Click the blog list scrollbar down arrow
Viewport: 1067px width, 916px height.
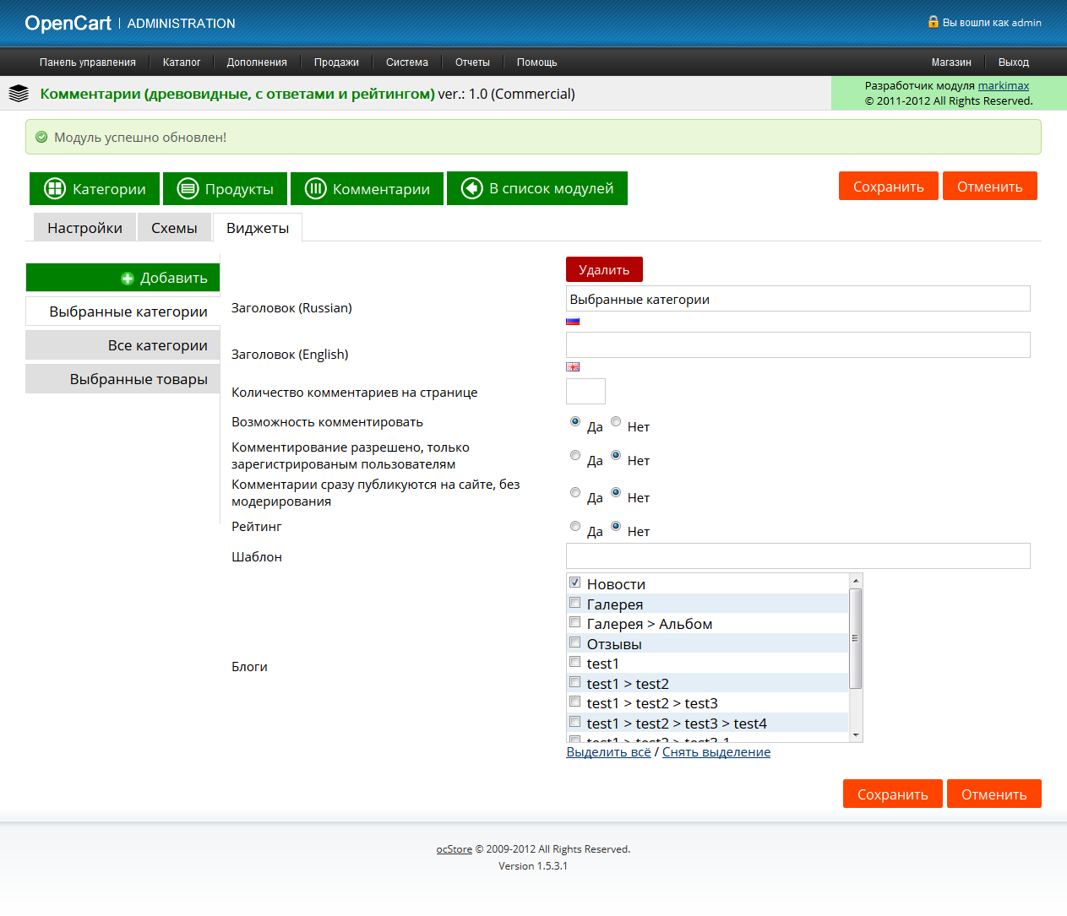856,735
